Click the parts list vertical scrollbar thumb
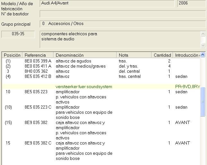This screenshot has width=207, height=165. (x=203, y=101)
